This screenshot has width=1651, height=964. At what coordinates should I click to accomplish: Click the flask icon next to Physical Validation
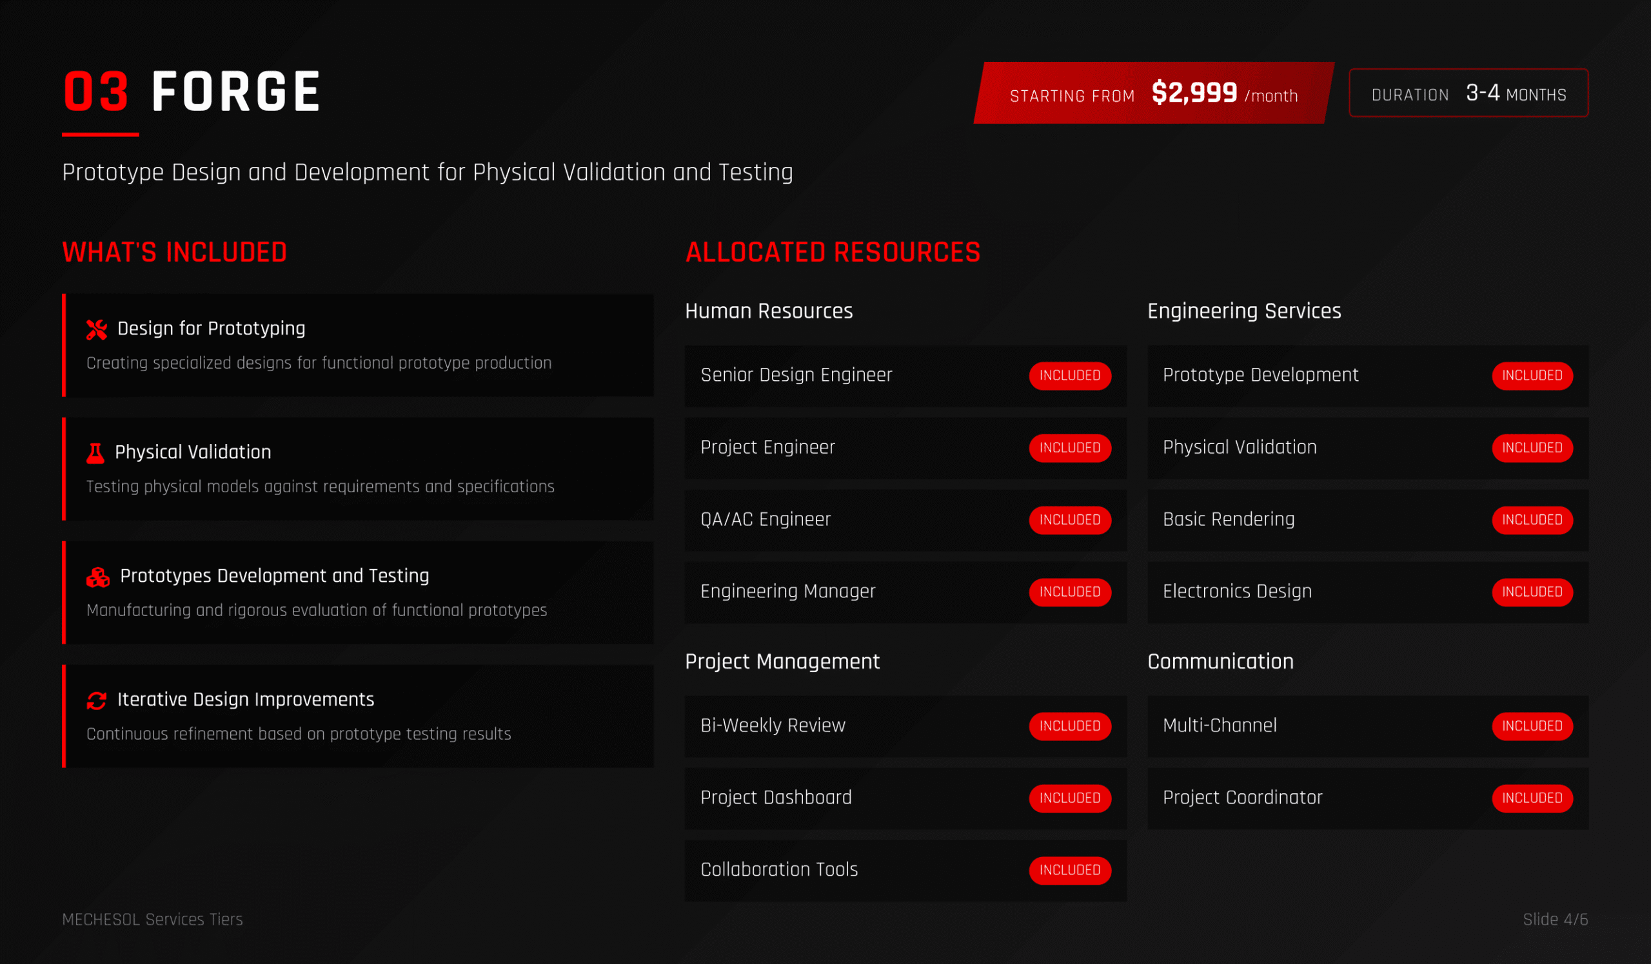[95, 453]
